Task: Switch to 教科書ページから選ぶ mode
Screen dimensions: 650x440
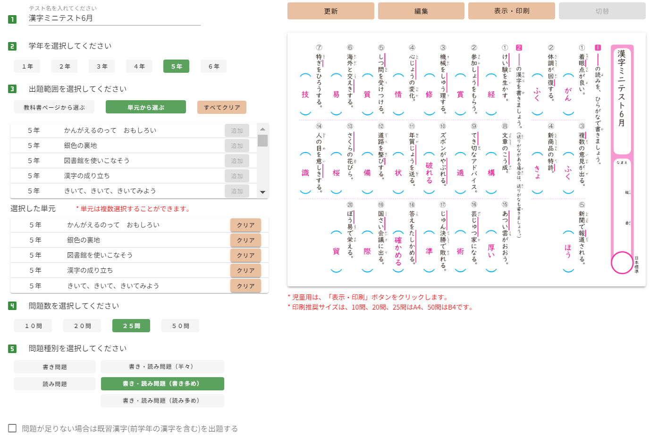Action: pos(54,107)
